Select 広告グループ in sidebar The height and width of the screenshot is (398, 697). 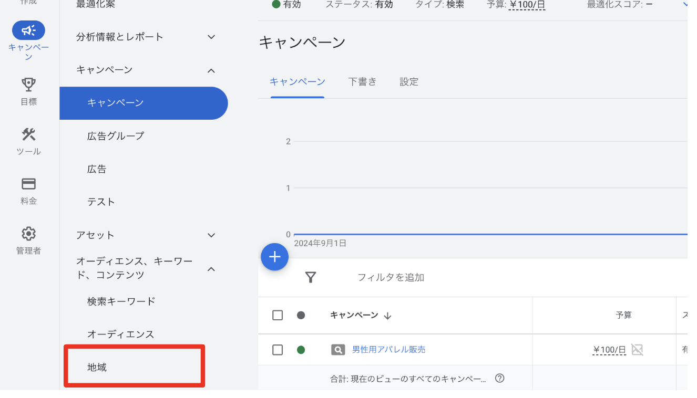click(x=116, y=136)
